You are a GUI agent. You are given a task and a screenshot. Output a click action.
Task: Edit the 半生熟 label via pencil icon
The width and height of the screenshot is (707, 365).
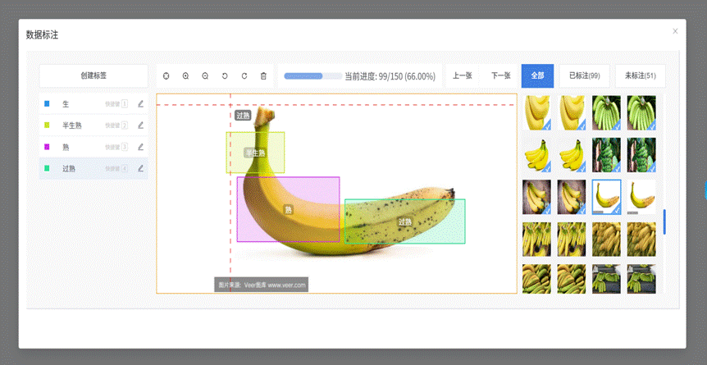click(x=140, y=125)
